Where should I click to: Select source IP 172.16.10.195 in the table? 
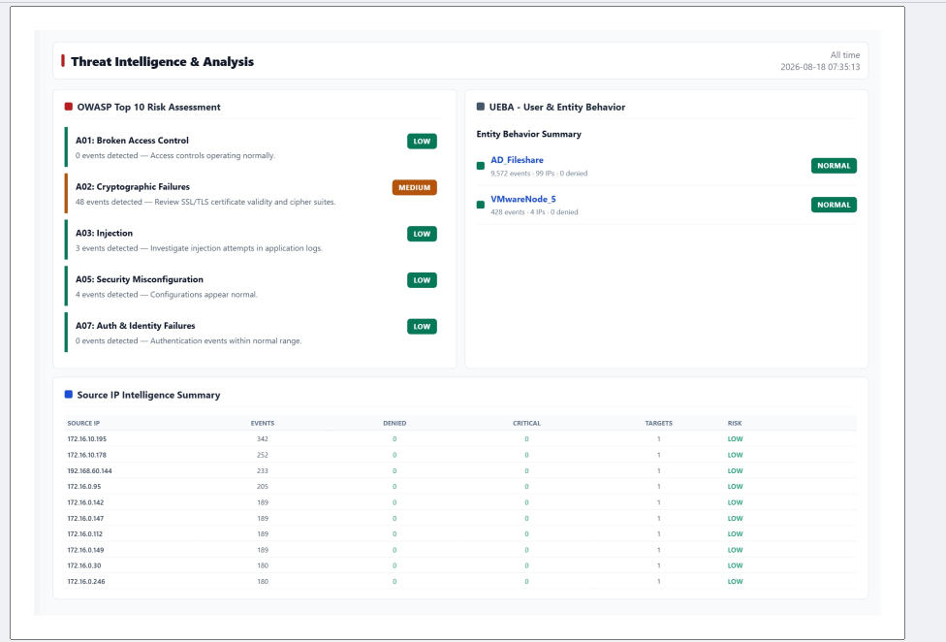(87, 439)
